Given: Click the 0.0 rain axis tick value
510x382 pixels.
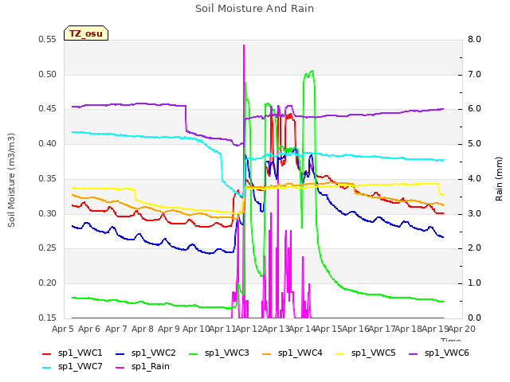Looking at the screenshot, I should pos(474,318).
